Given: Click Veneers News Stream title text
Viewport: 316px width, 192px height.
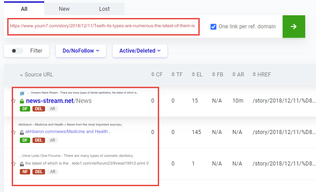Looking at the screenshot, I should coord(83,93).
